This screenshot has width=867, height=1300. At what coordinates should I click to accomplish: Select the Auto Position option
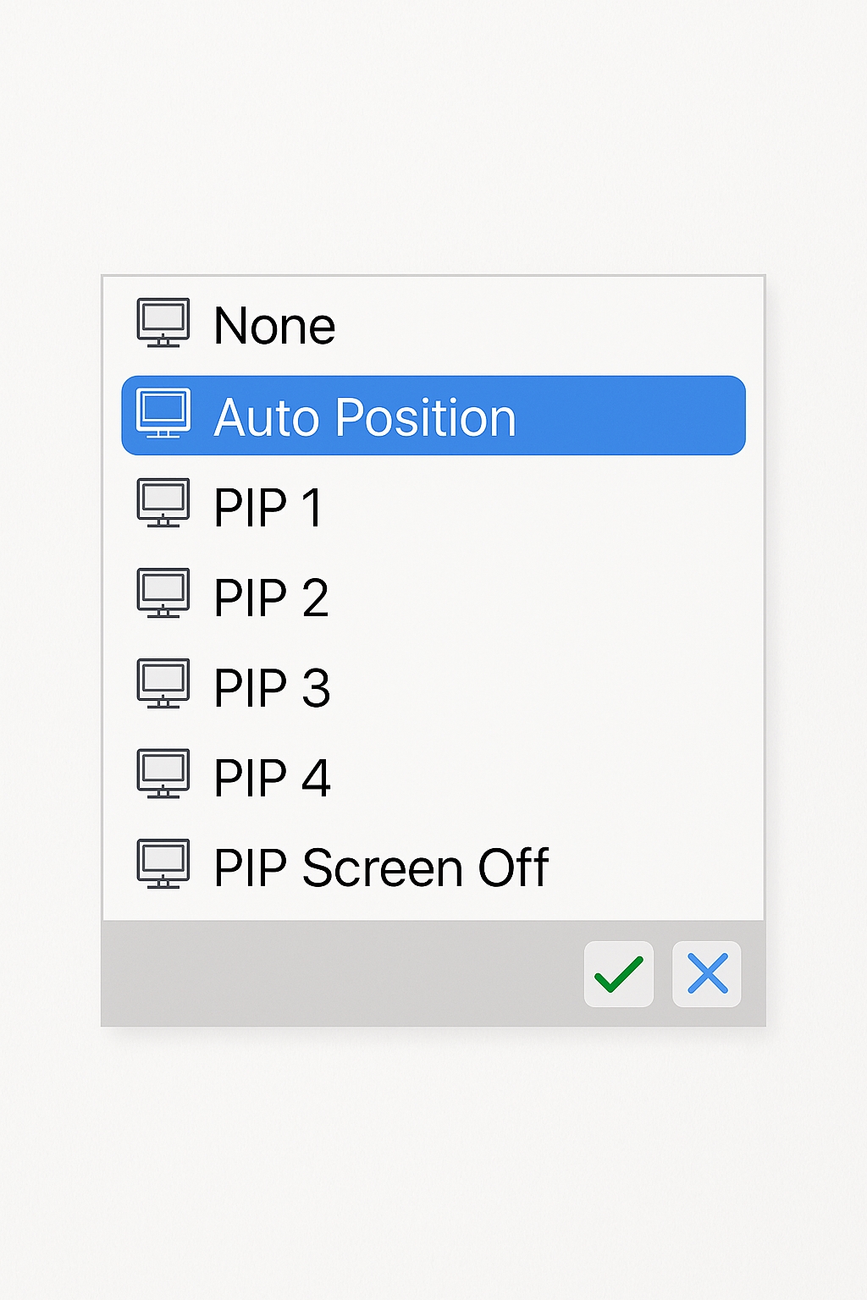click(366, 416)
